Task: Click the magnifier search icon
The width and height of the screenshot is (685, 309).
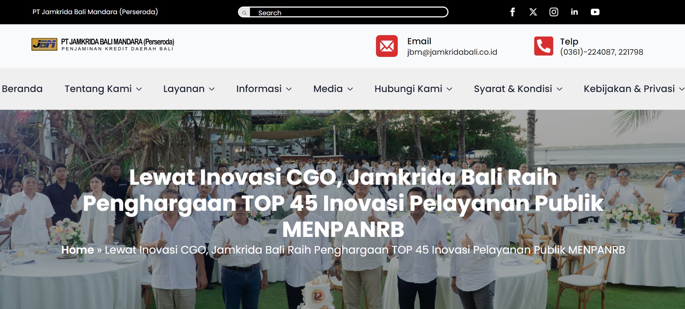Action: [x=245, y=13]
